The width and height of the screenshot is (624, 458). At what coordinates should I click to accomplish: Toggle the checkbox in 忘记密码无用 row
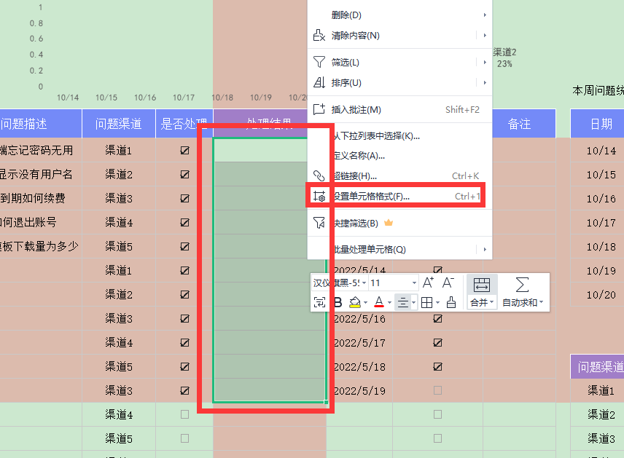tap(184, 150)
